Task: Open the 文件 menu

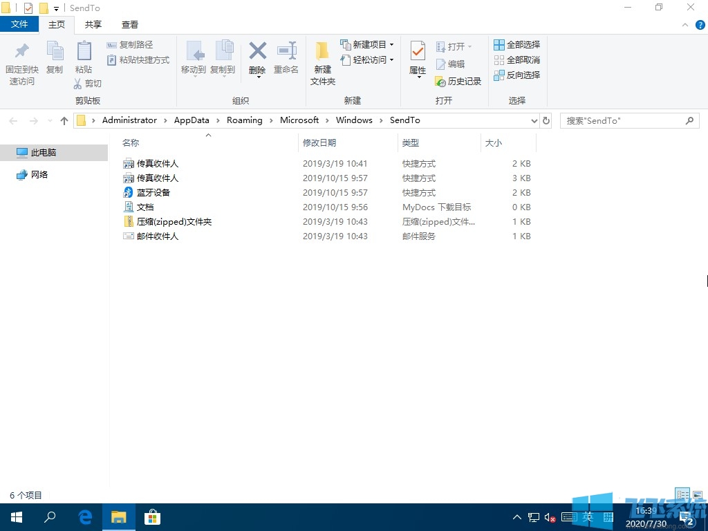Action: [x=20, y=24]
